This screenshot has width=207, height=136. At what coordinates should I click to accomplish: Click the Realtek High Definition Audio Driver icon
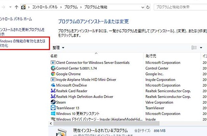(53, 97)
